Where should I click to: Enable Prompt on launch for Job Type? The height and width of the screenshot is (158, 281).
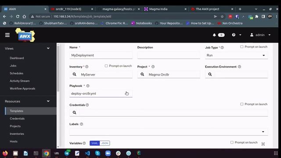click(x=242, y=47)
